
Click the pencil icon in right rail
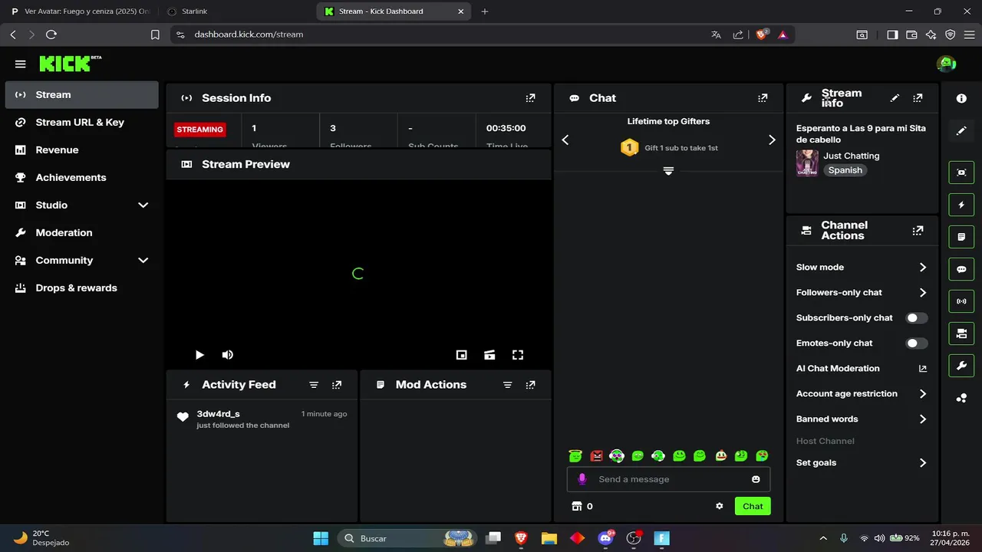(961, 131)
